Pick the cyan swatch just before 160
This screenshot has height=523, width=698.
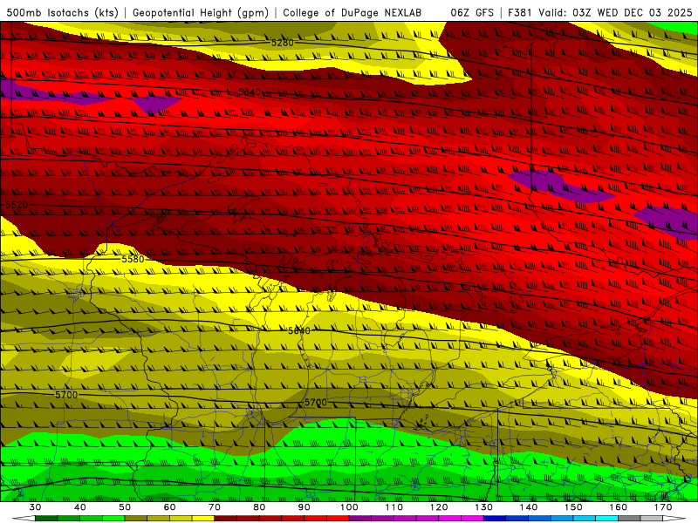(606, 519)
